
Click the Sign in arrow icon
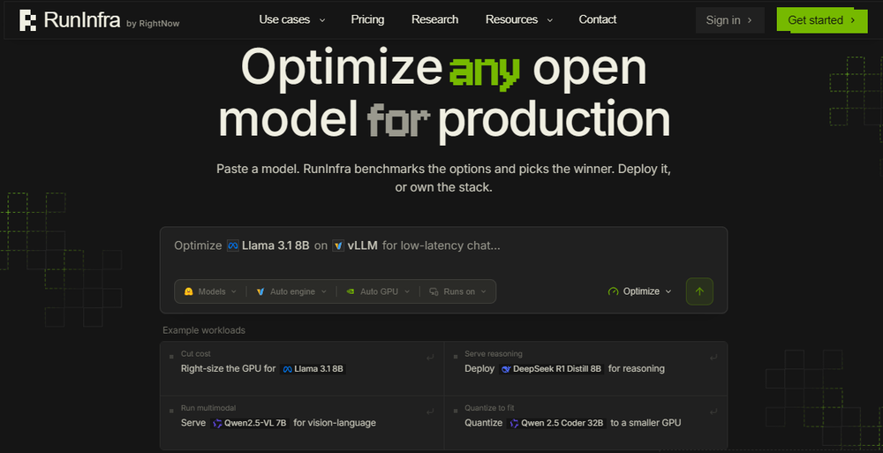click(x=750, y=20)
